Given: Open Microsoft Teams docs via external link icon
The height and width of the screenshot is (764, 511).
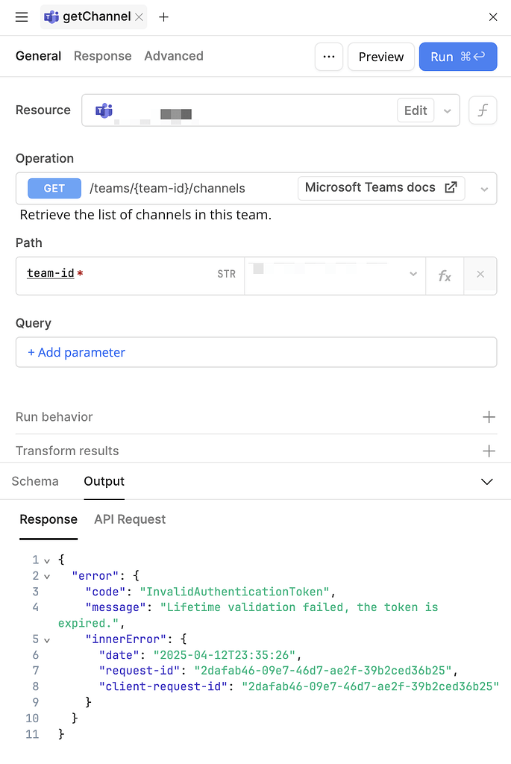Looking at the screenshot, I should 449,187.
